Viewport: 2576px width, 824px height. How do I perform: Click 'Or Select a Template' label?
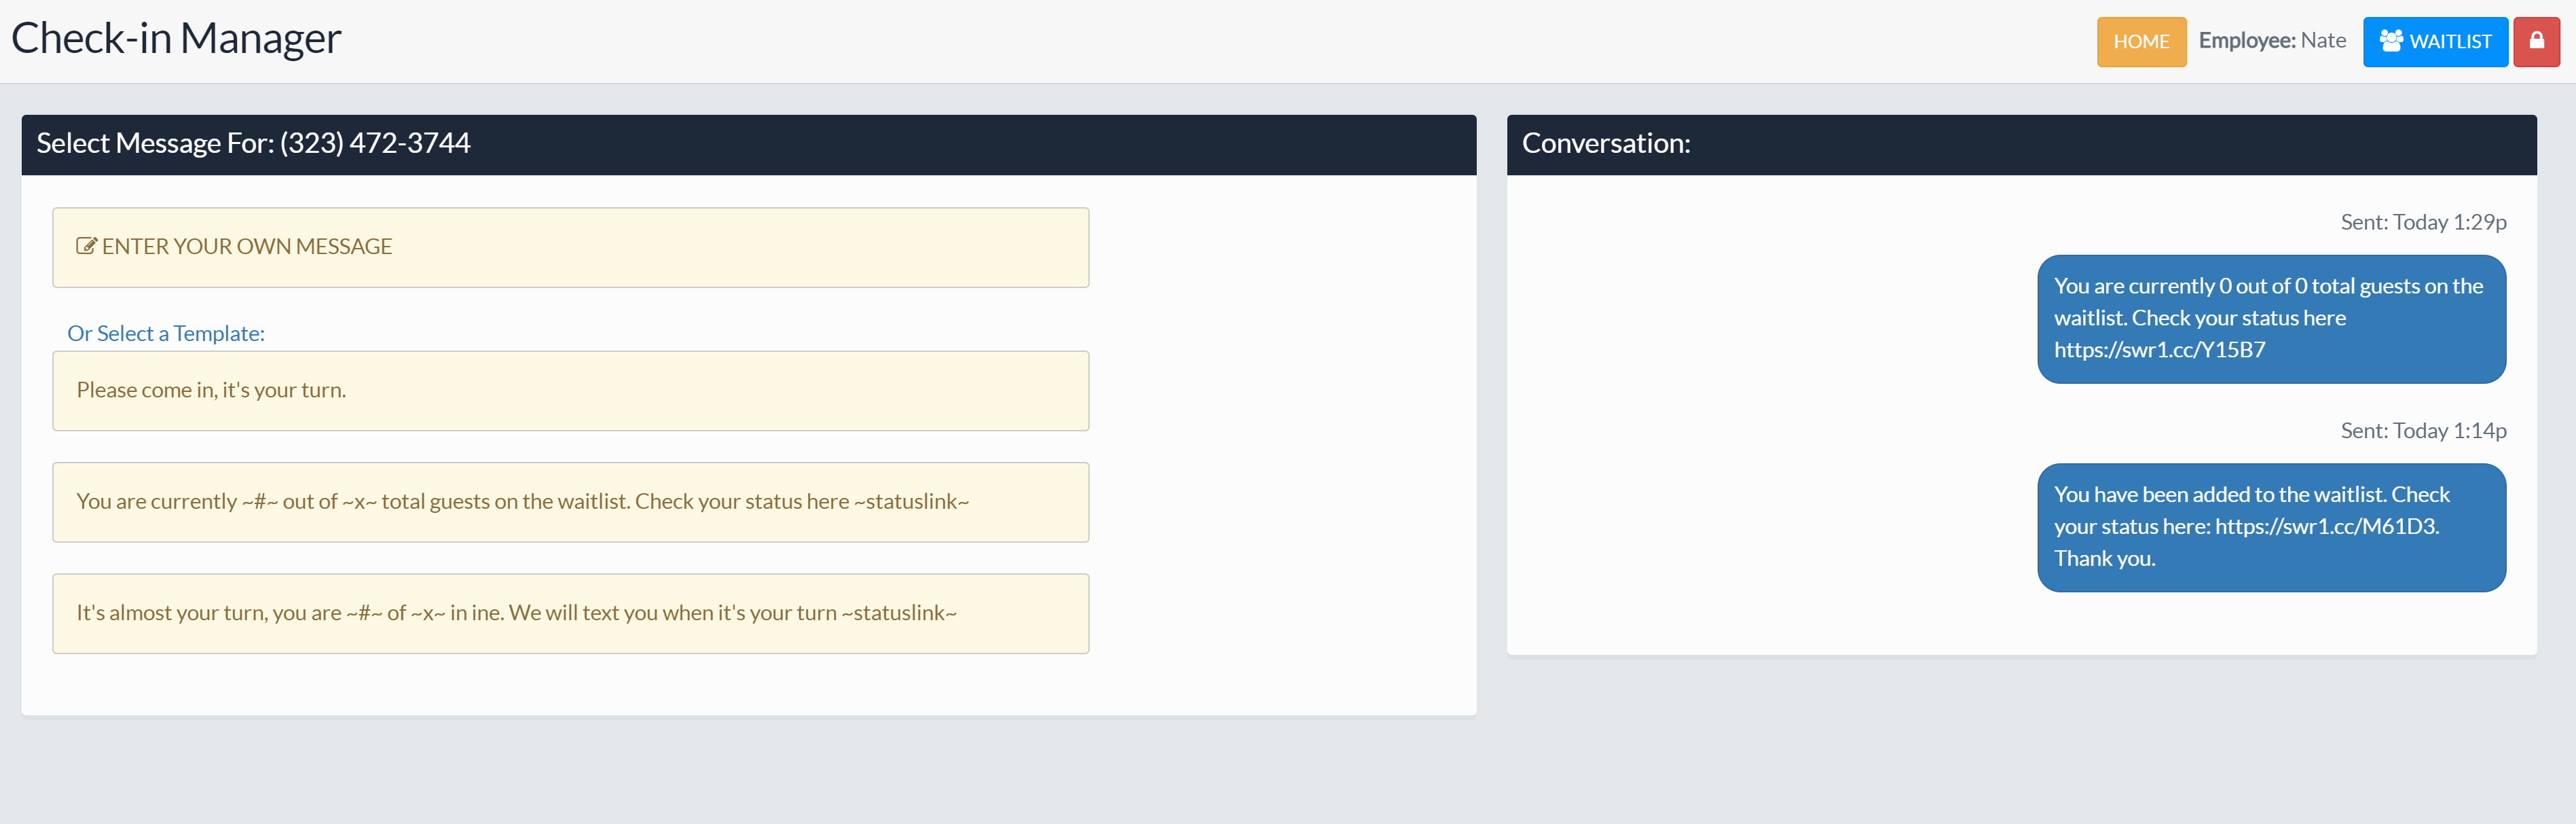click(166, 334)
